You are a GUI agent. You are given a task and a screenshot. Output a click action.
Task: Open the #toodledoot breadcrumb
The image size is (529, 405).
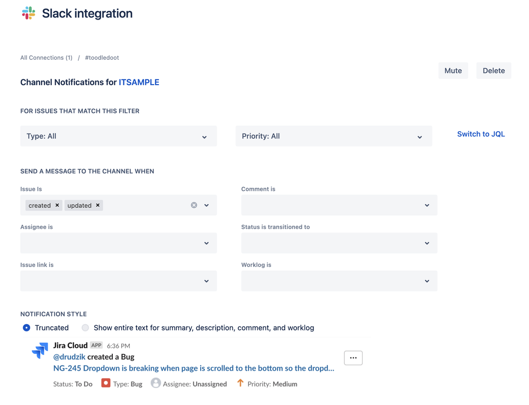tap(102, 58)
